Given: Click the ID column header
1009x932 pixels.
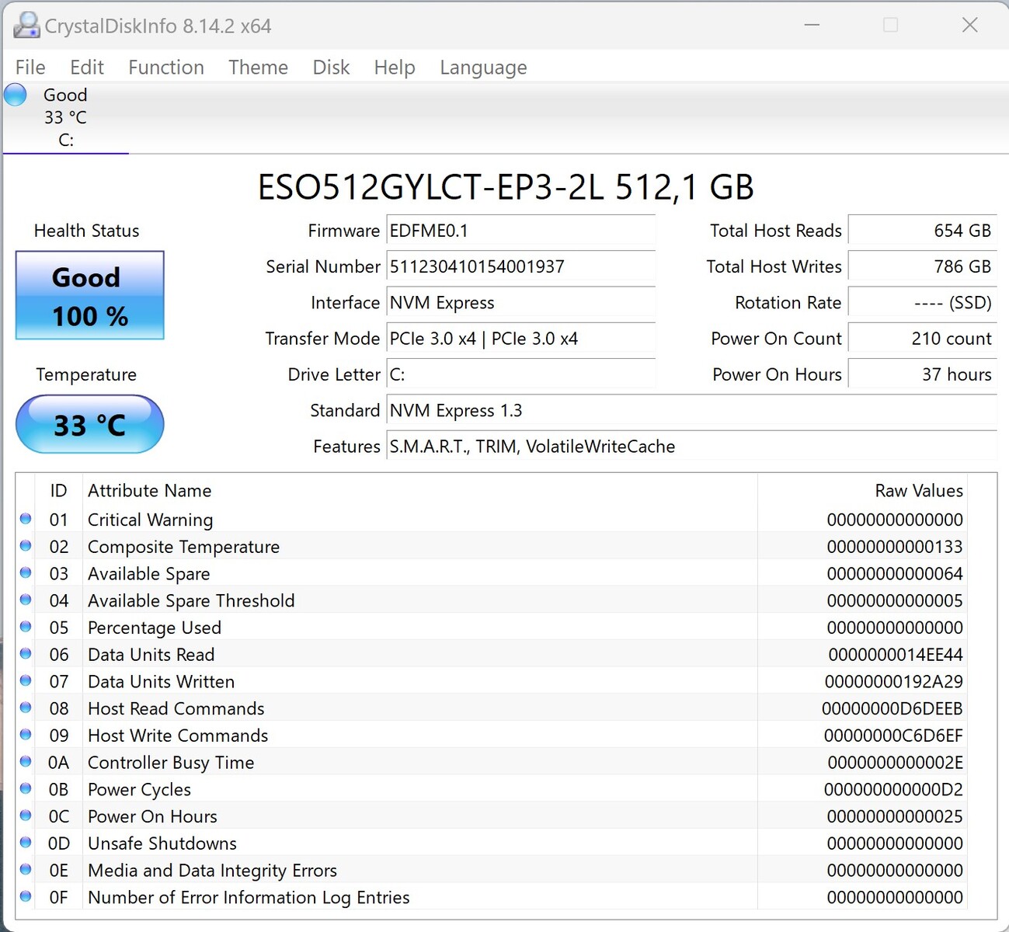Looking at the screenshot, I should [58, 491].
